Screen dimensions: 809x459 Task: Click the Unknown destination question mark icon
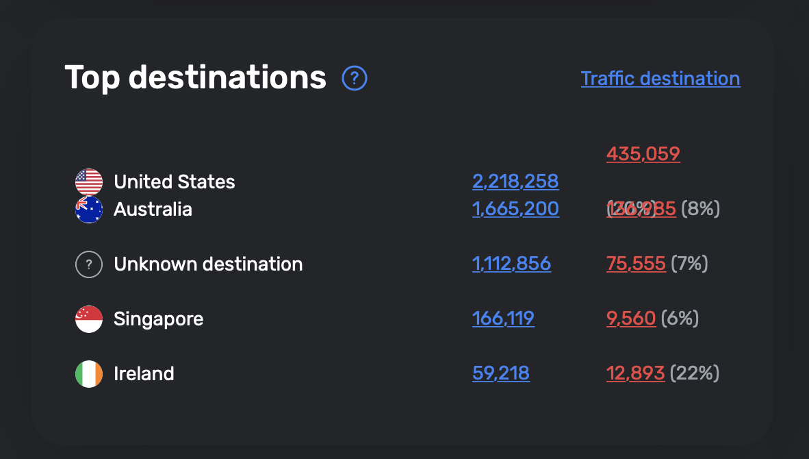tap(89, 264)
